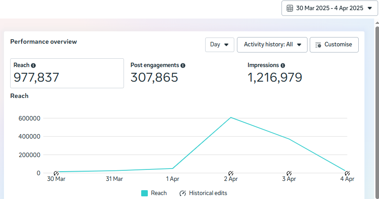379x199 pixels.
Task: Click historical edit marker at 3 Apr
Action: tap(289, 173)
